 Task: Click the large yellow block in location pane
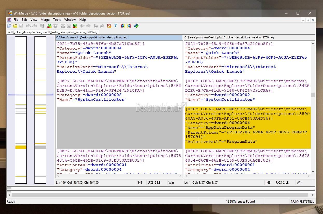21,147
